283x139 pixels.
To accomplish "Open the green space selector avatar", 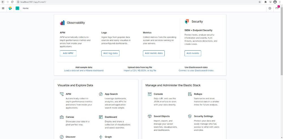I will point(17,8).
